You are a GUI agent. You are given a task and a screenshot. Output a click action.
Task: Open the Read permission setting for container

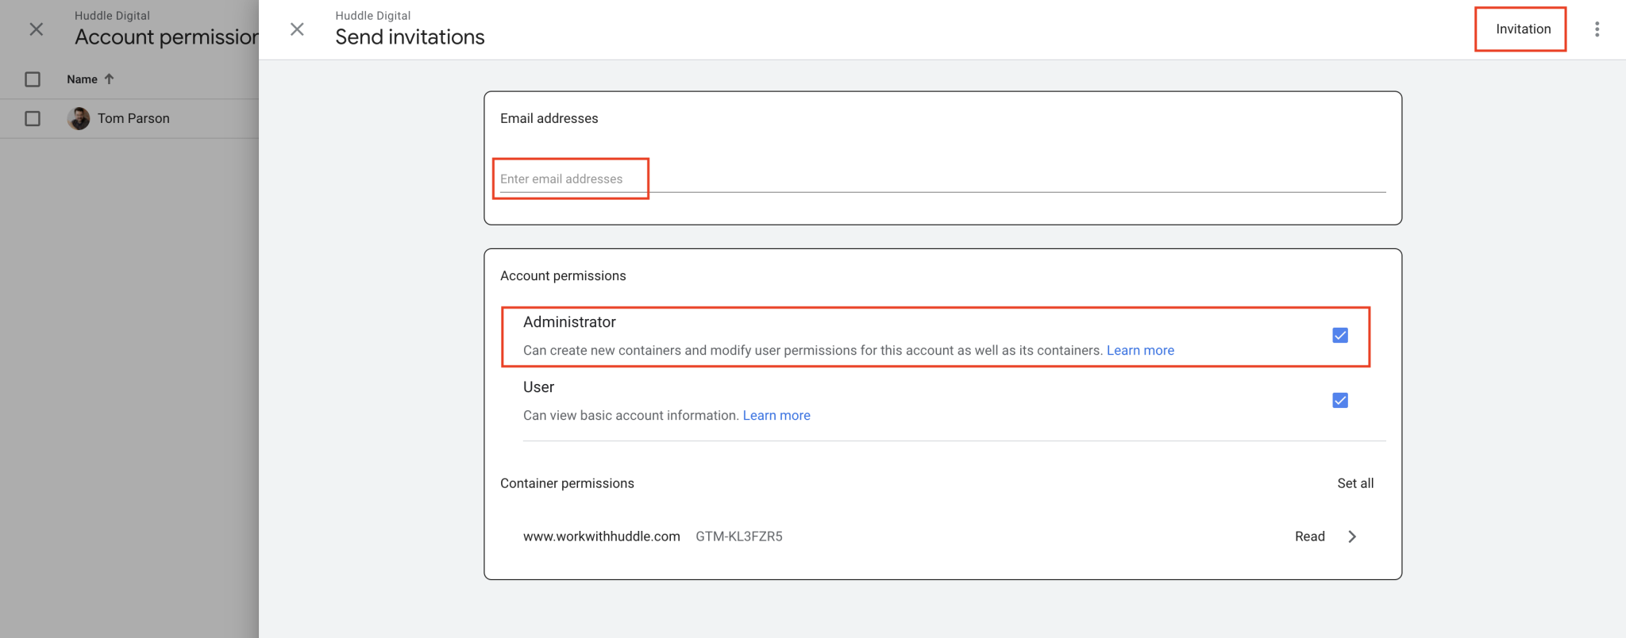[x=1309, y=536]
